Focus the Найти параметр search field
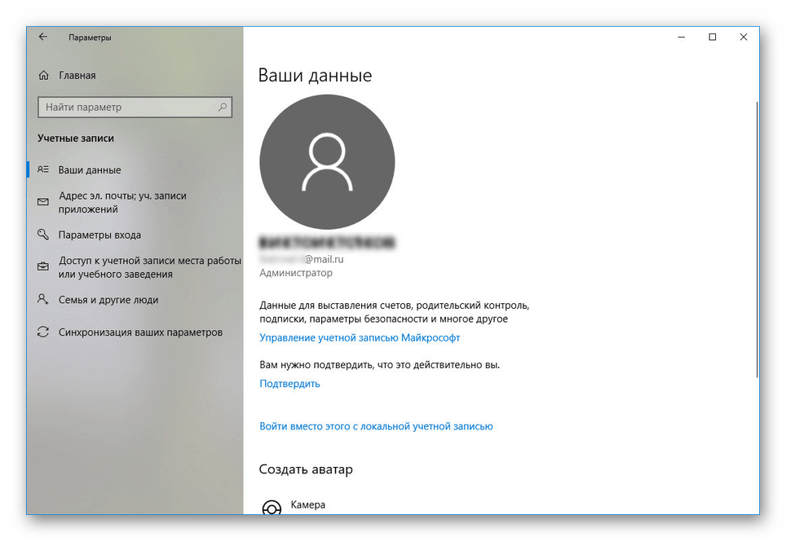 [126, 108]
